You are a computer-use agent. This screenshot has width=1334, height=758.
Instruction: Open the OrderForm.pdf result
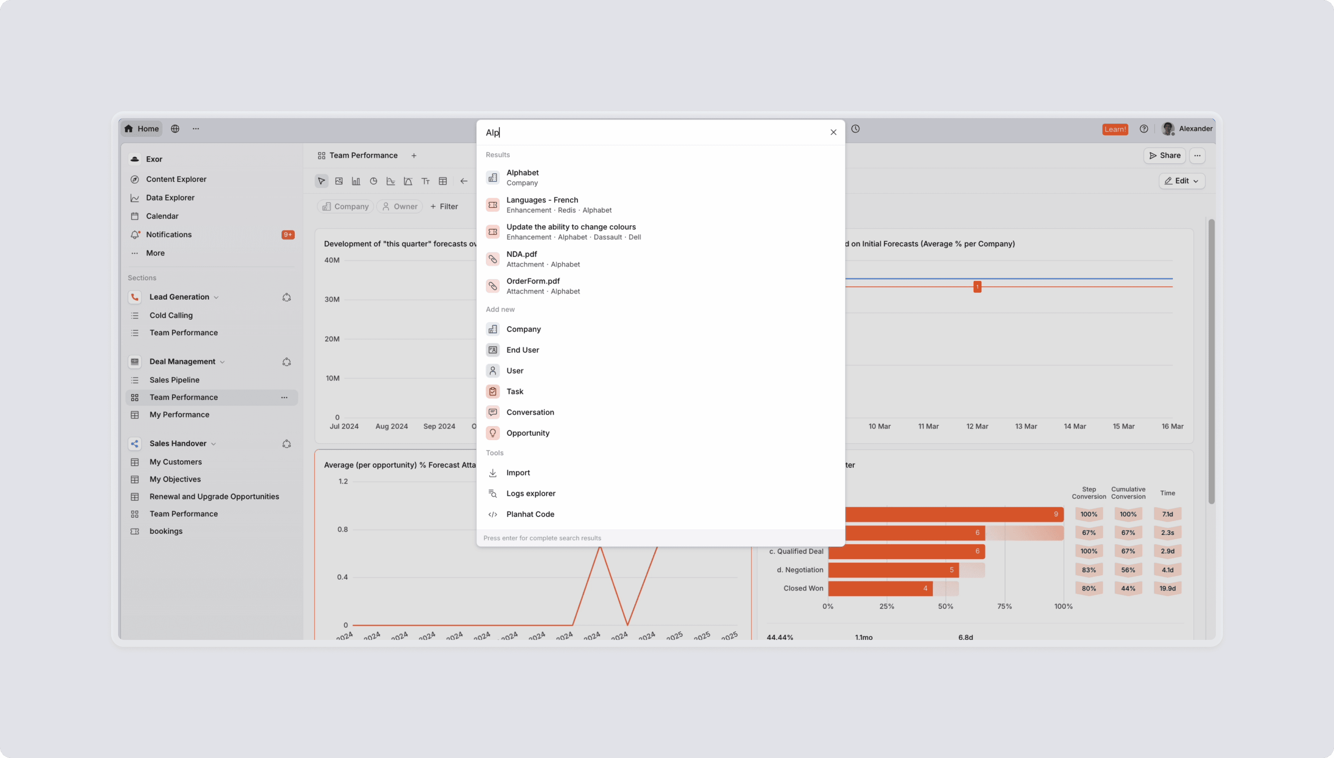click(x=660, y=286)
